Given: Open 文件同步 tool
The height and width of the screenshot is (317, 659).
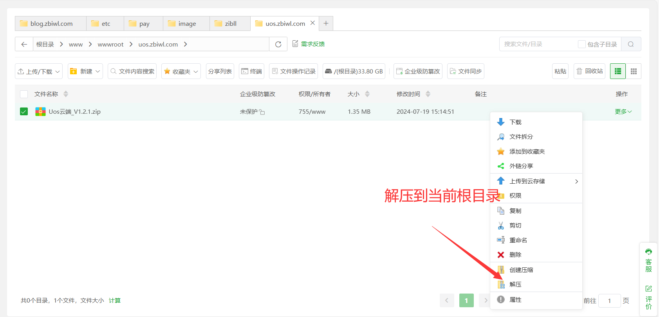Looking at the screenshot, I should coord(466,71).
